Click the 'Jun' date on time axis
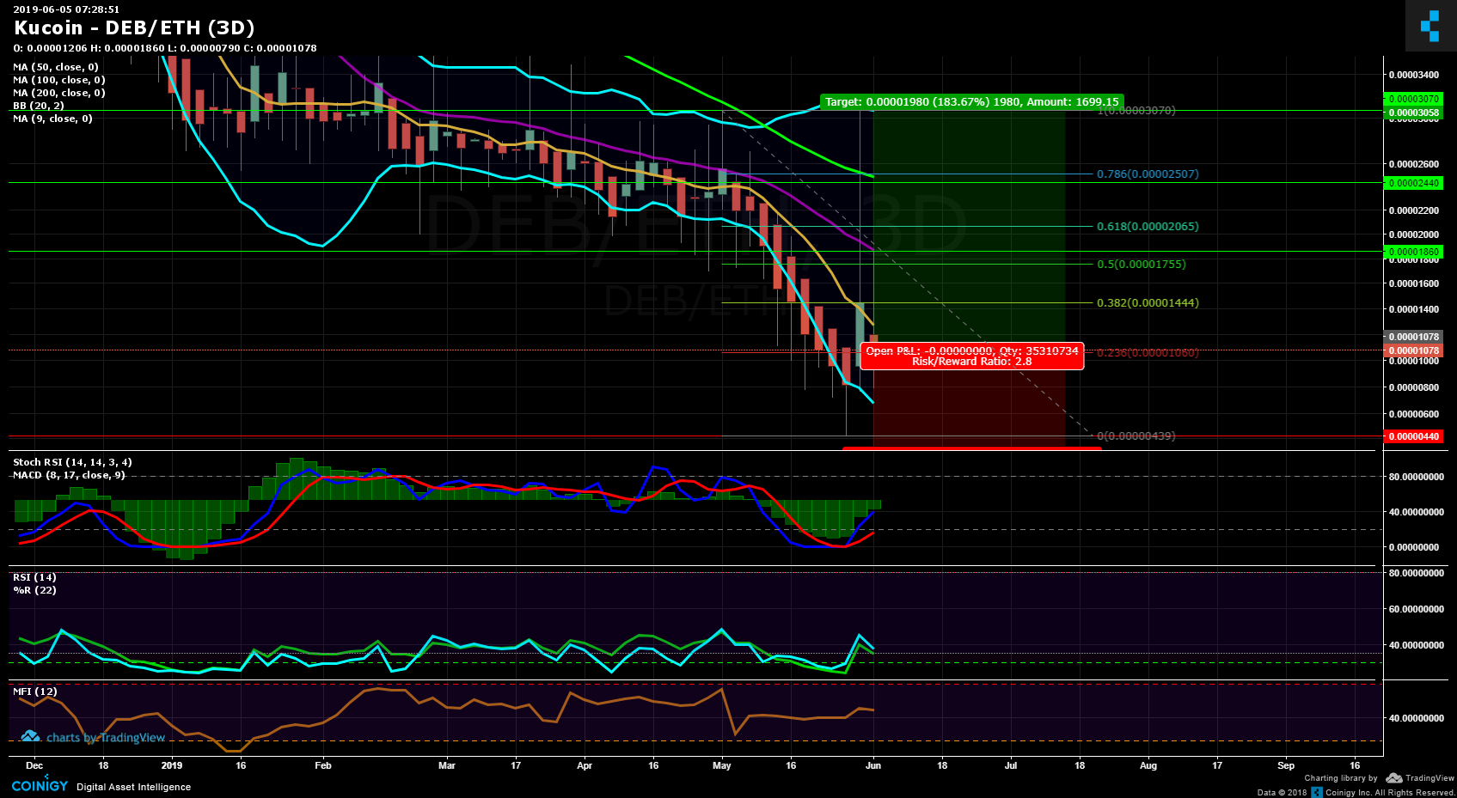Viewport: 1457px width, 798px height. [873, 765]
